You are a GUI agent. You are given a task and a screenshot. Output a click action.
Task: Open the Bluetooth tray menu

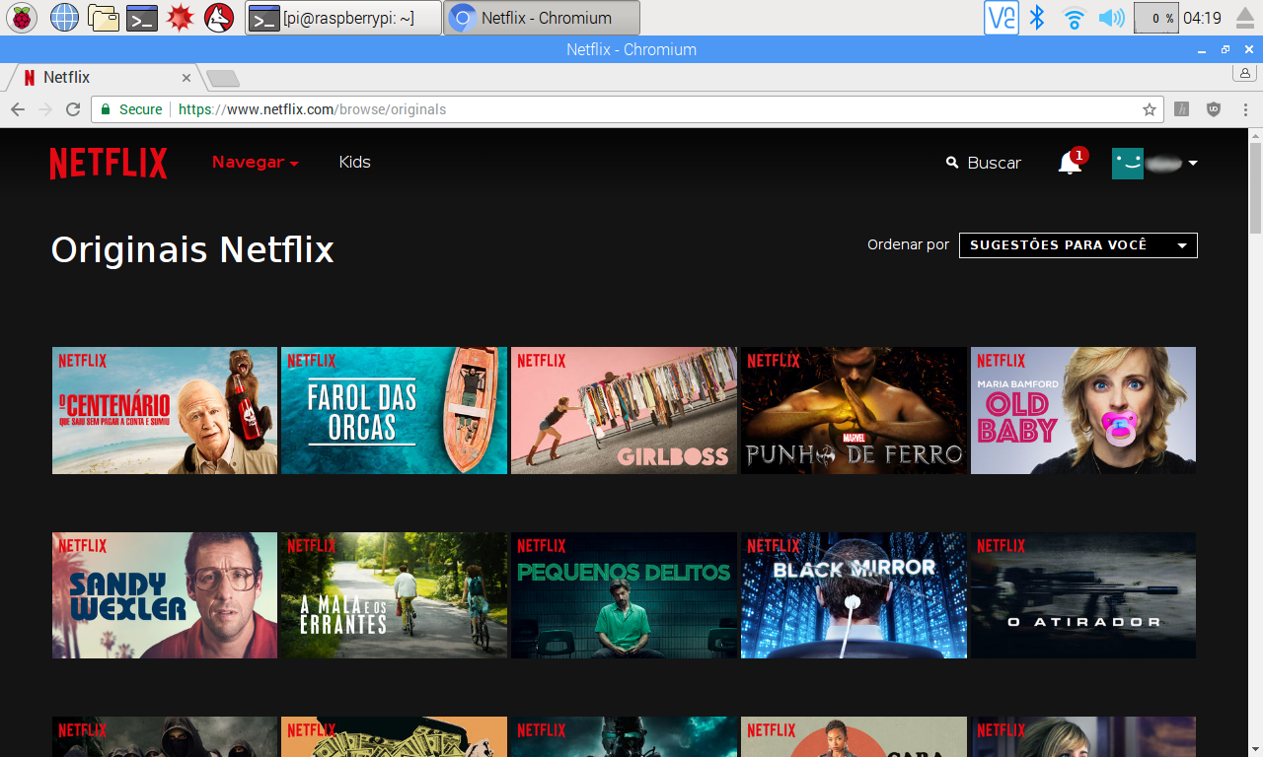1037,18
